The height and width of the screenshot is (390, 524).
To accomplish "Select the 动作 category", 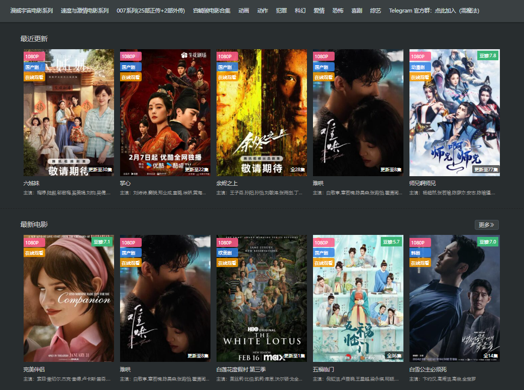I will (262, 11).
